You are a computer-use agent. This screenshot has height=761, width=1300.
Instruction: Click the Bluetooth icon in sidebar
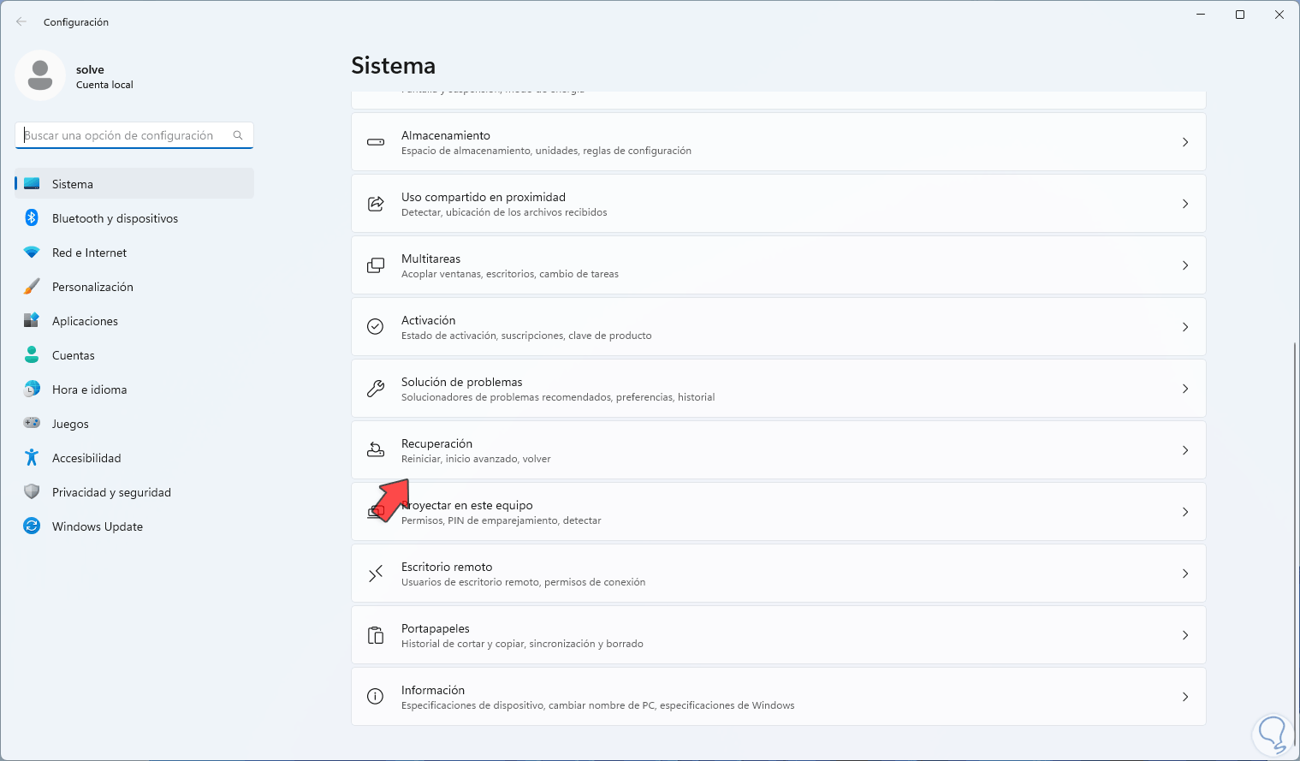(32, 218)
